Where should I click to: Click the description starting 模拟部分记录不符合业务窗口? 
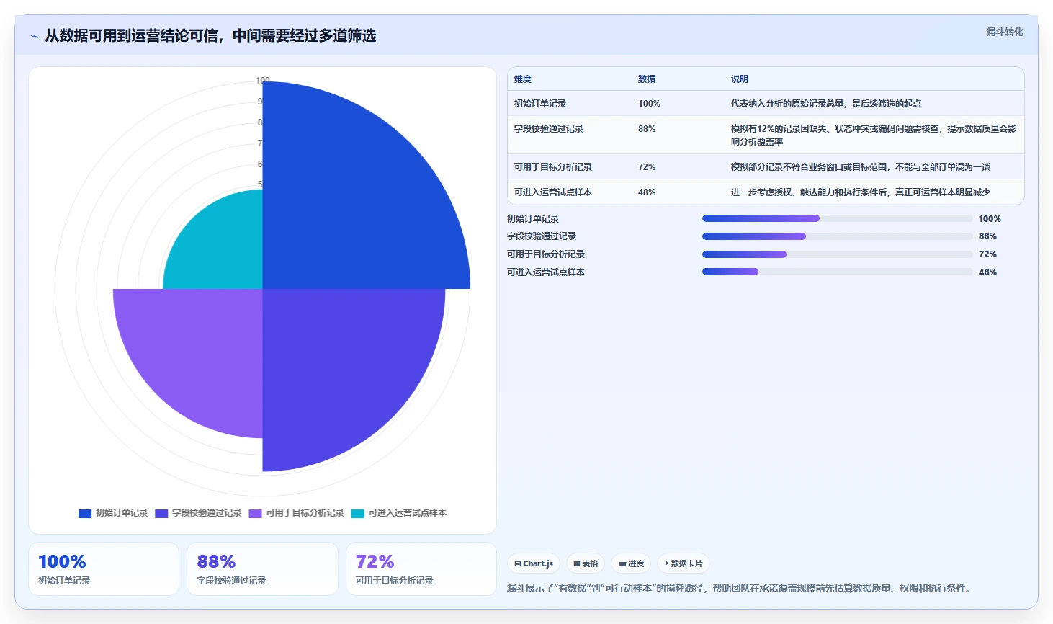[x=861, y=167]
